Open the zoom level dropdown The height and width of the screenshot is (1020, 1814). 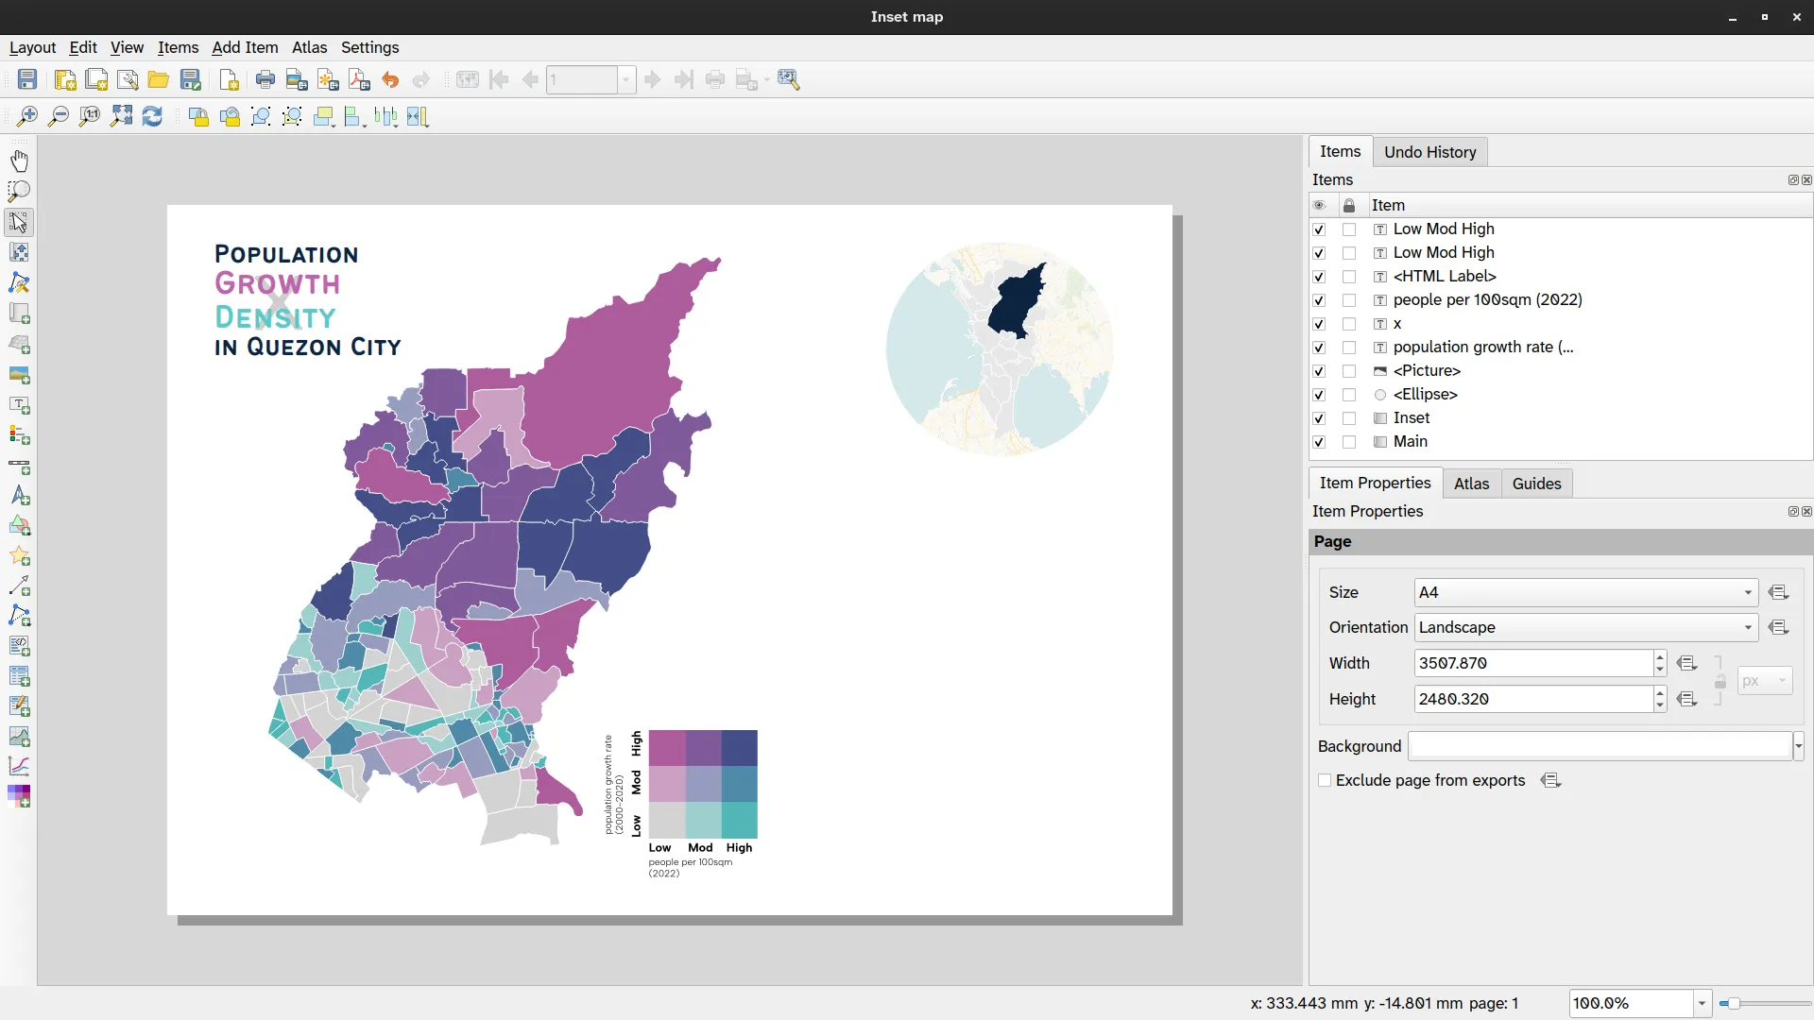point(1702,1003)
